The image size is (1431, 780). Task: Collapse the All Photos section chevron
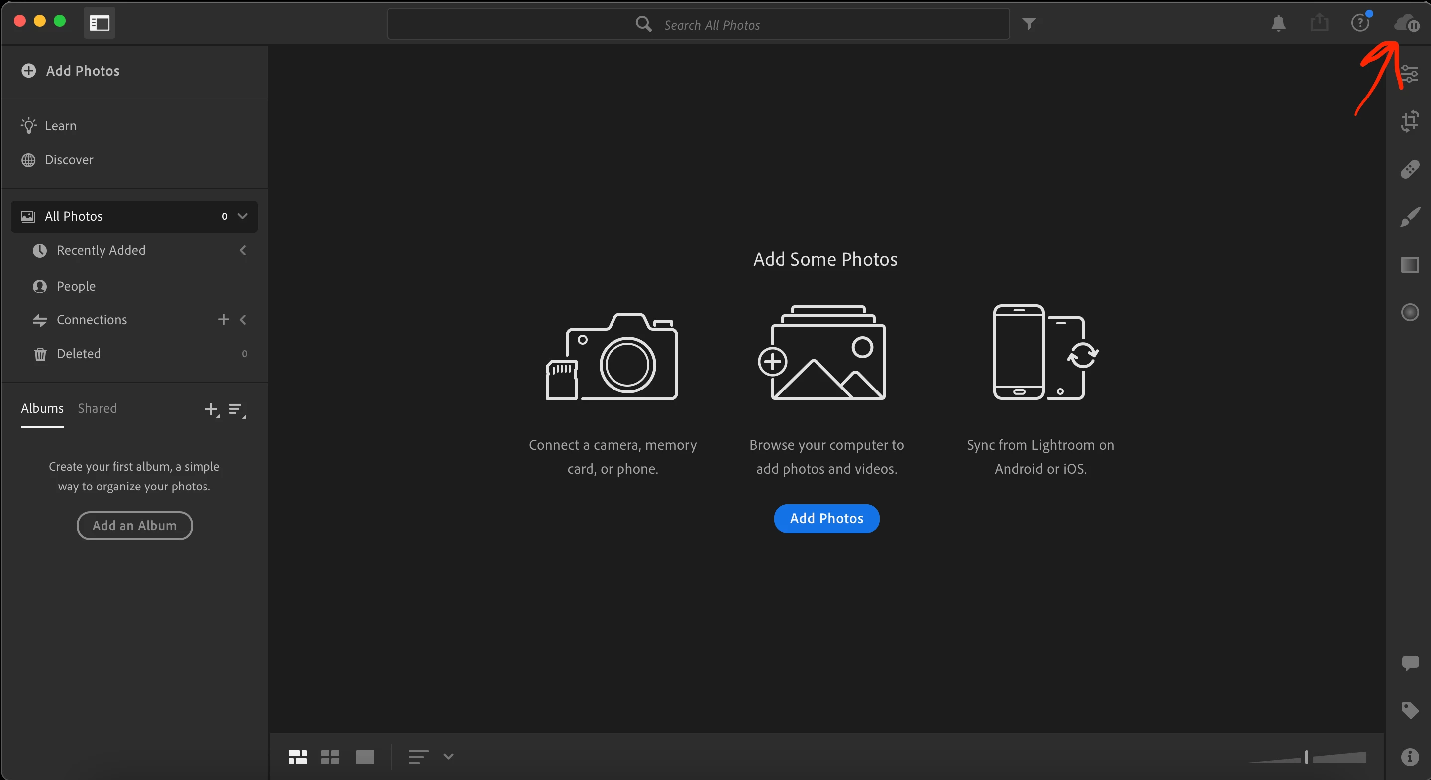pyautogui.click(x=243, y=216)
